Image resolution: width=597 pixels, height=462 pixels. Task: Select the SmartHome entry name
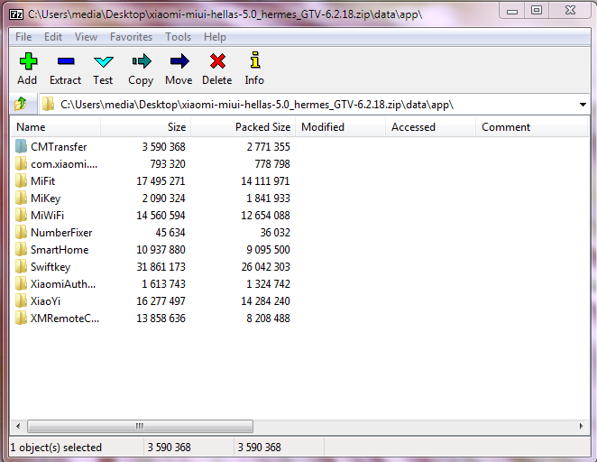(60, 249)
